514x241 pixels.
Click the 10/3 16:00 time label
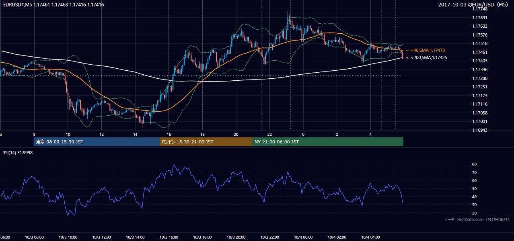(169, 237)
